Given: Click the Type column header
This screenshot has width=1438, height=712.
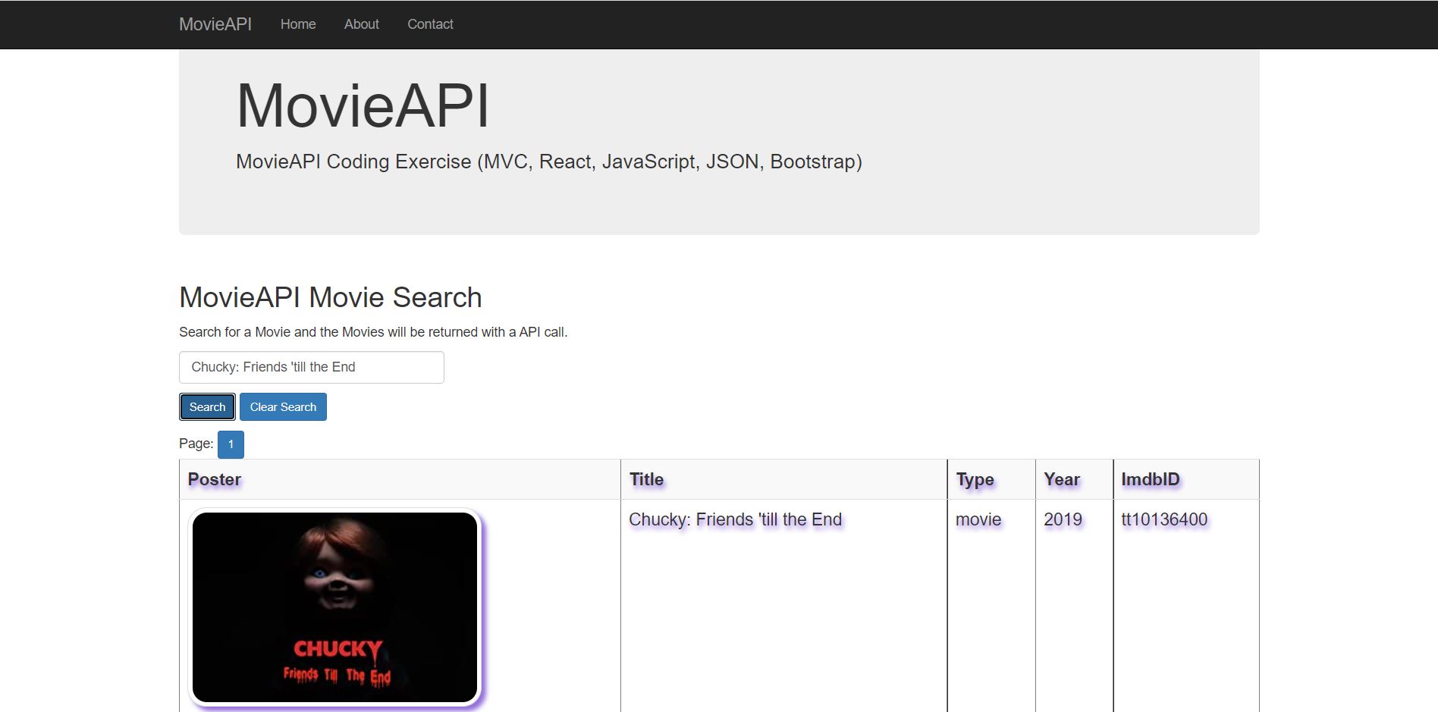Looking at the screenshot, I should 991,479.
